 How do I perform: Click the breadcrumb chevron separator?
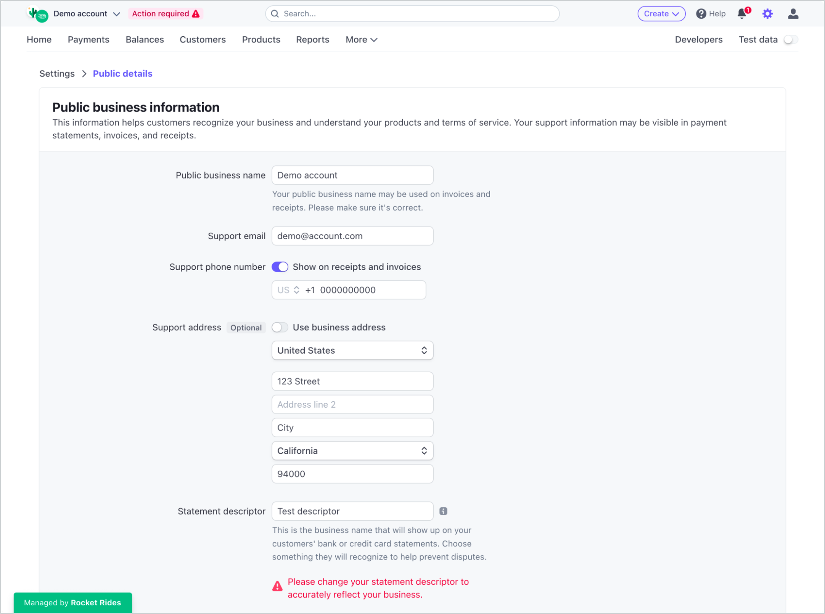[84, 74]
